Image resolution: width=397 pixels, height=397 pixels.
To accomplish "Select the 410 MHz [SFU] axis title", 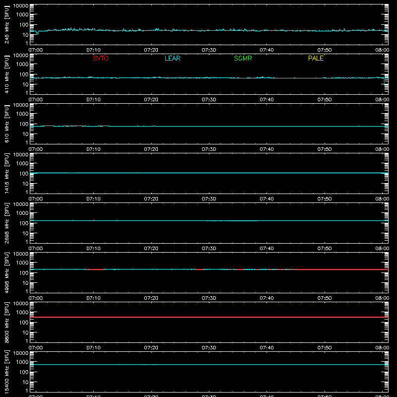I will [x=6, y=74].
